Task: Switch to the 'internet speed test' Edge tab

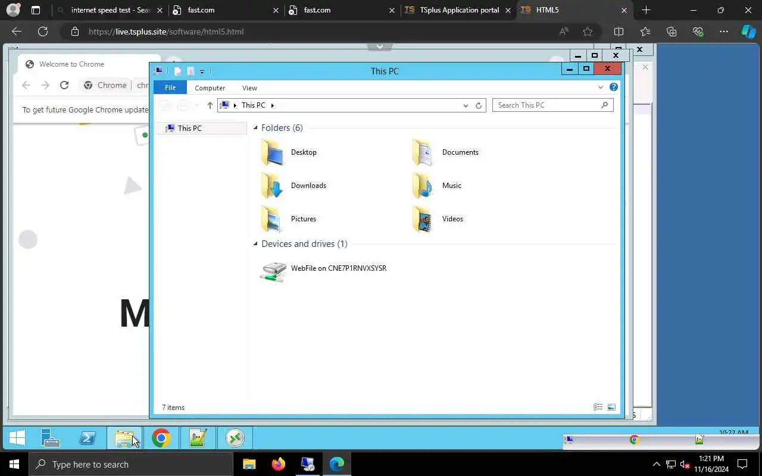Action: tap(110, 10)
